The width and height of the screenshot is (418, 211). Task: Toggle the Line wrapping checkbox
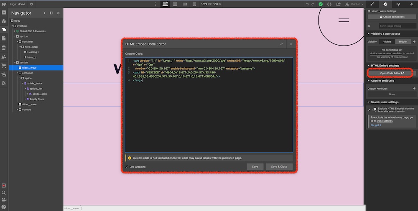(127, 167)
